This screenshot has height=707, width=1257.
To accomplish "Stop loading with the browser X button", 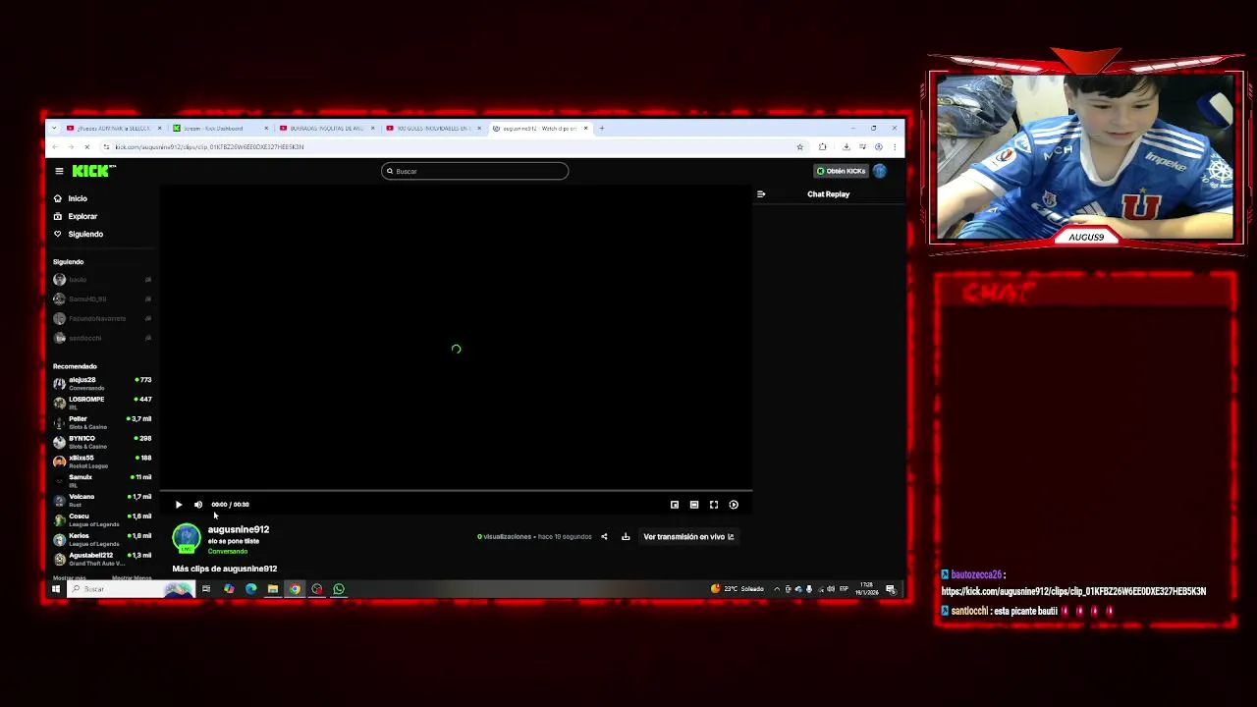I will tap(86, 147).
